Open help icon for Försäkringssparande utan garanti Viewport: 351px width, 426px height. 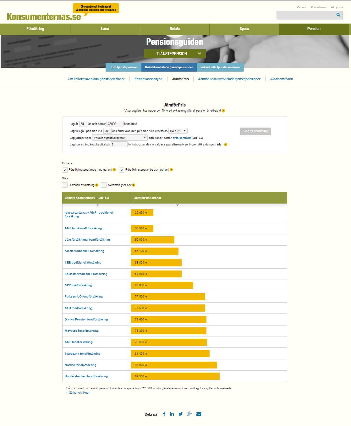point(171,170)
